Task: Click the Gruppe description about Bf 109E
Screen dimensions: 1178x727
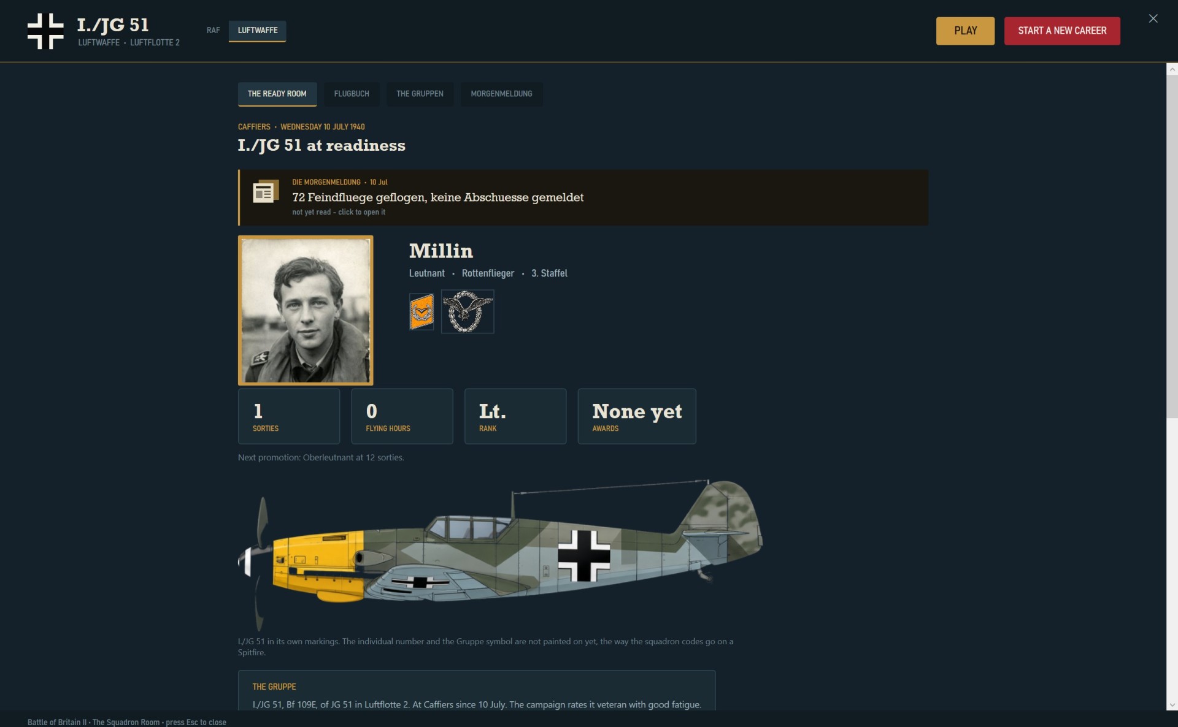Action: tap(477, 705)
